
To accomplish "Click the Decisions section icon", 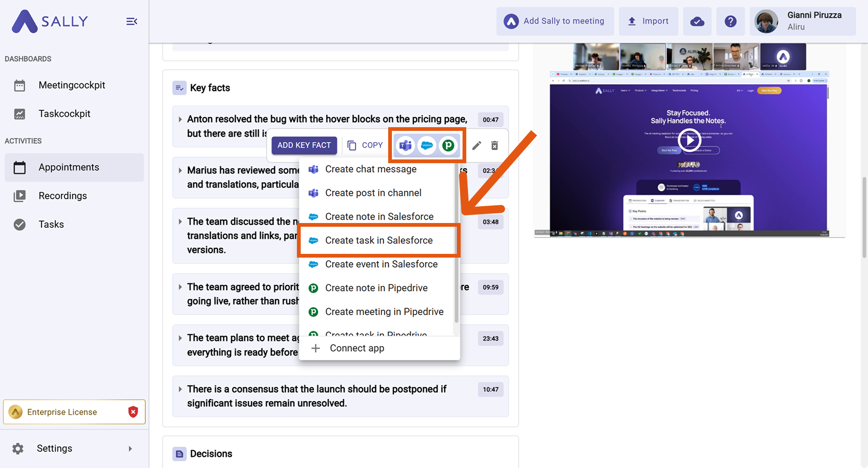I will point(179,454).
